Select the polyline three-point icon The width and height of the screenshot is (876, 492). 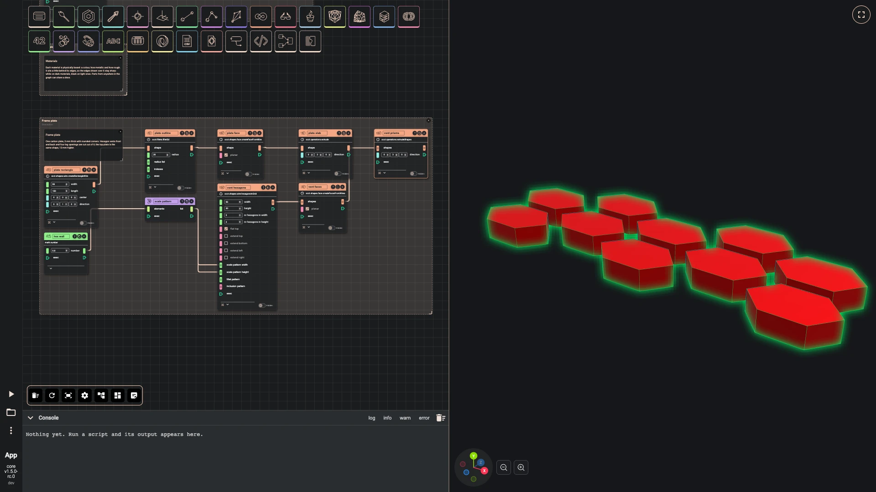click(212, 17)
